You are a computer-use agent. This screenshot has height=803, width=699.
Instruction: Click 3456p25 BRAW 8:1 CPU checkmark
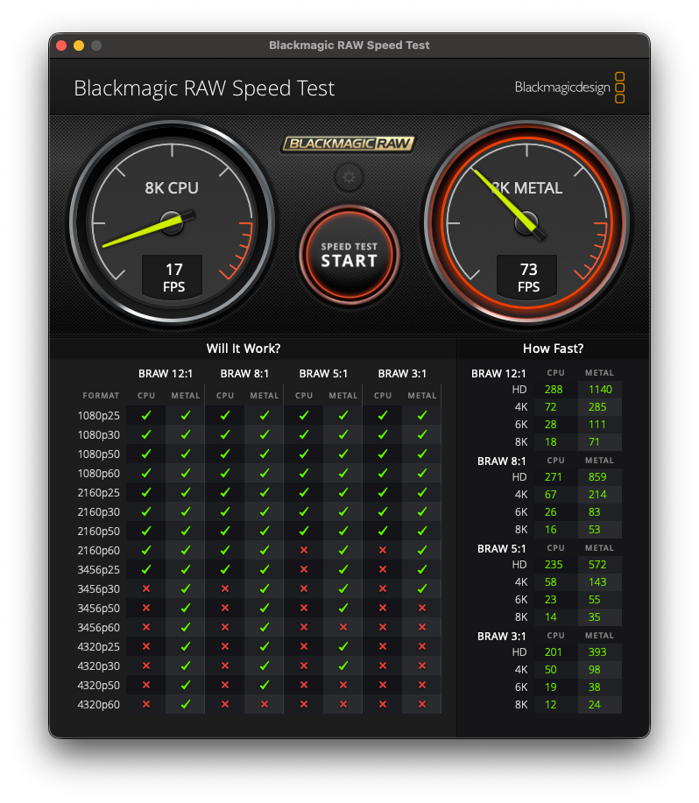(x=225, y=569)
